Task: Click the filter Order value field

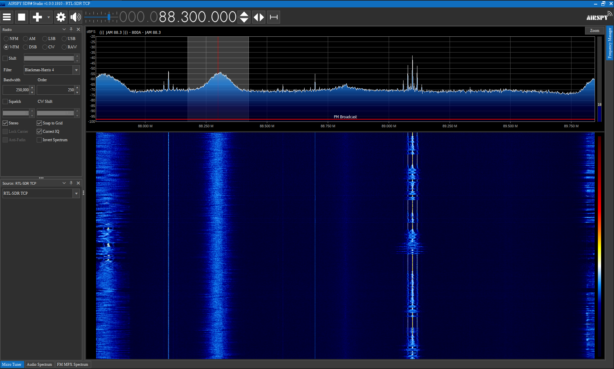Action: (56, 90)
